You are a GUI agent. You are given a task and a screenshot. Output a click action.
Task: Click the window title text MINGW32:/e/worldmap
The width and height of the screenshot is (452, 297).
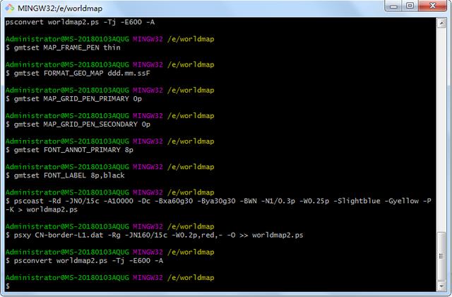(60, 8)
